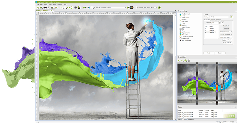Click the green plus add image toolbar icon
The height and width of the screenshot is (124, 240).
pos(38,8)
